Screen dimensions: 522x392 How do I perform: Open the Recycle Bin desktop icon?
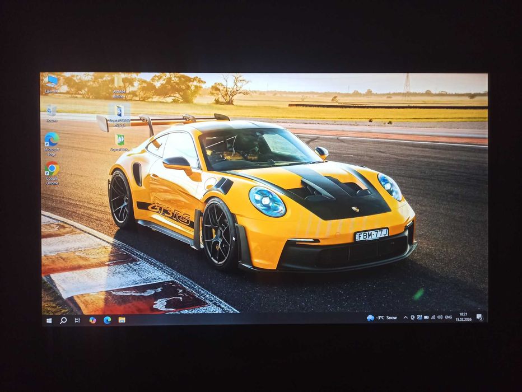coord(52,113)
